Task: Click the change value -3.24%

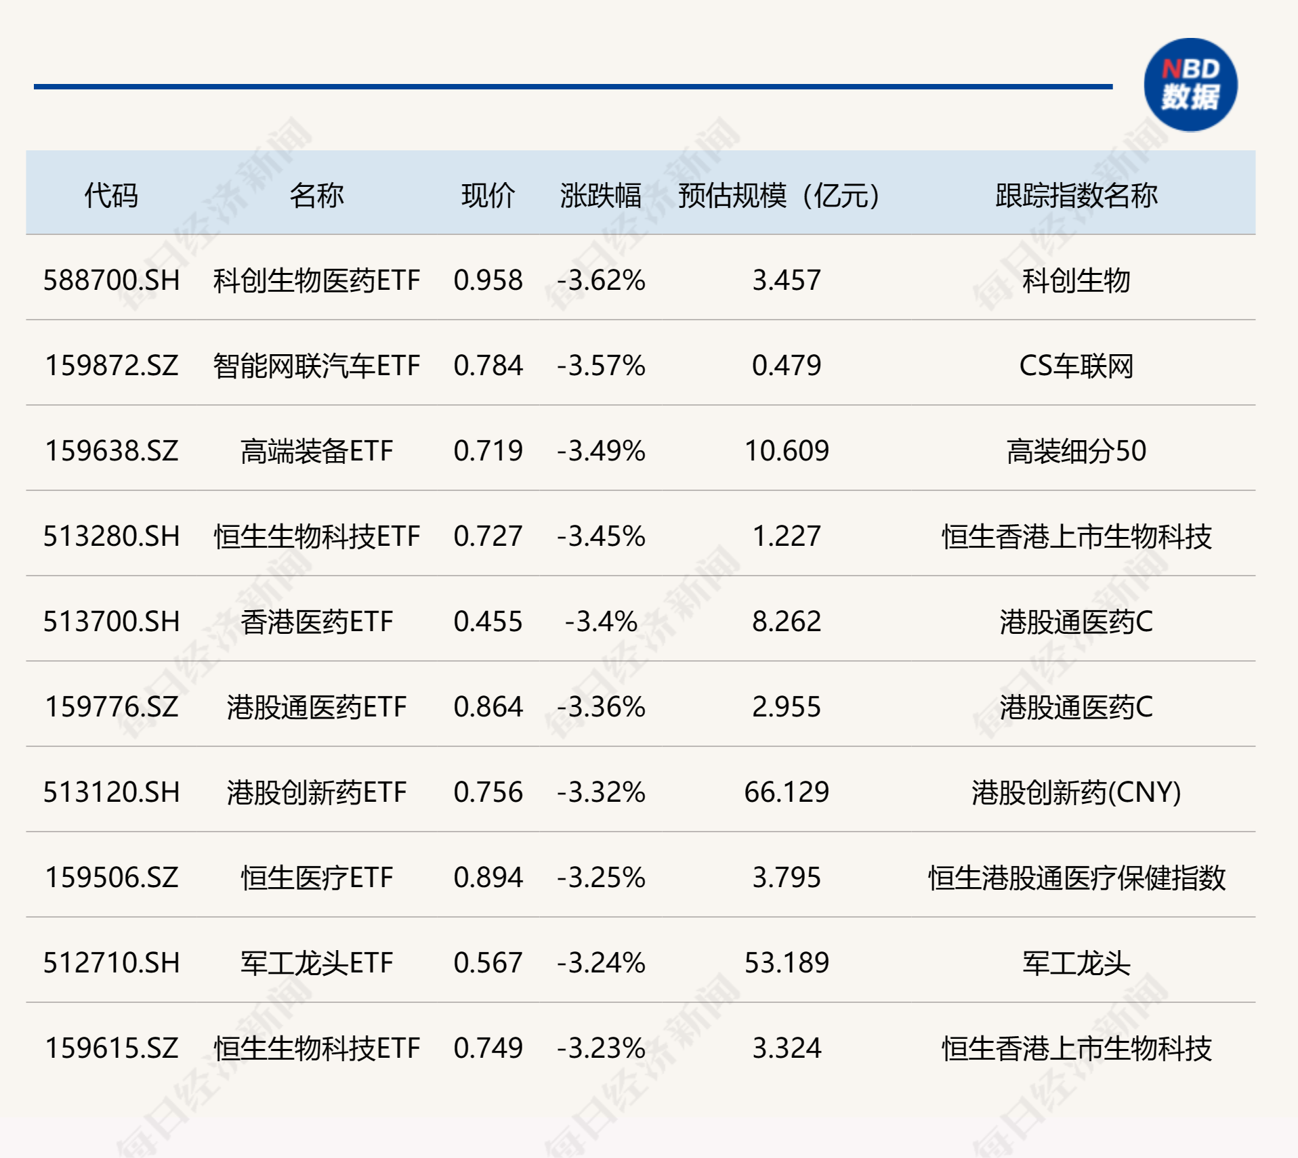Action: tap(601, 963)
